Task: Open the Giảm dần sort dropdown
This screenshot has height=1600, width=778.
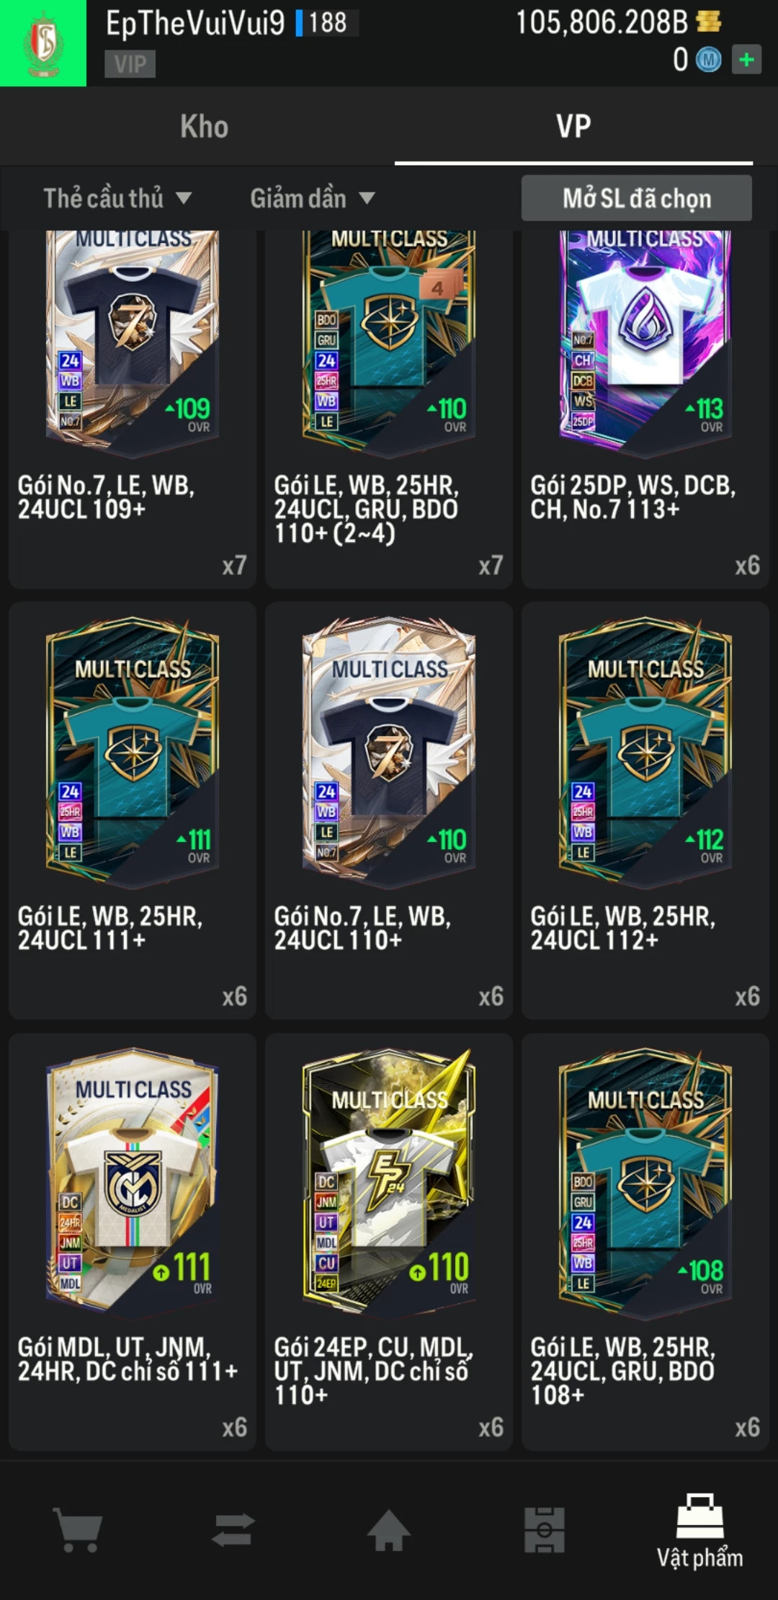Action: [313, 198]
